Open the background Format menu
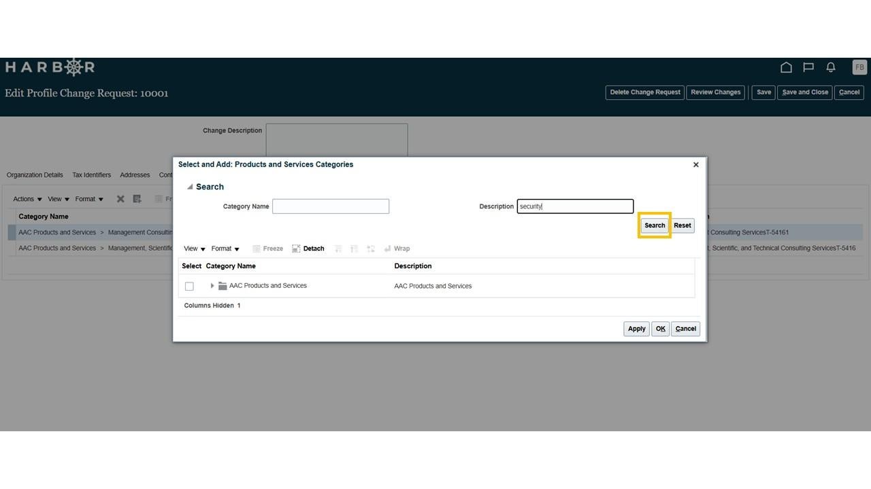 [89, 199]
